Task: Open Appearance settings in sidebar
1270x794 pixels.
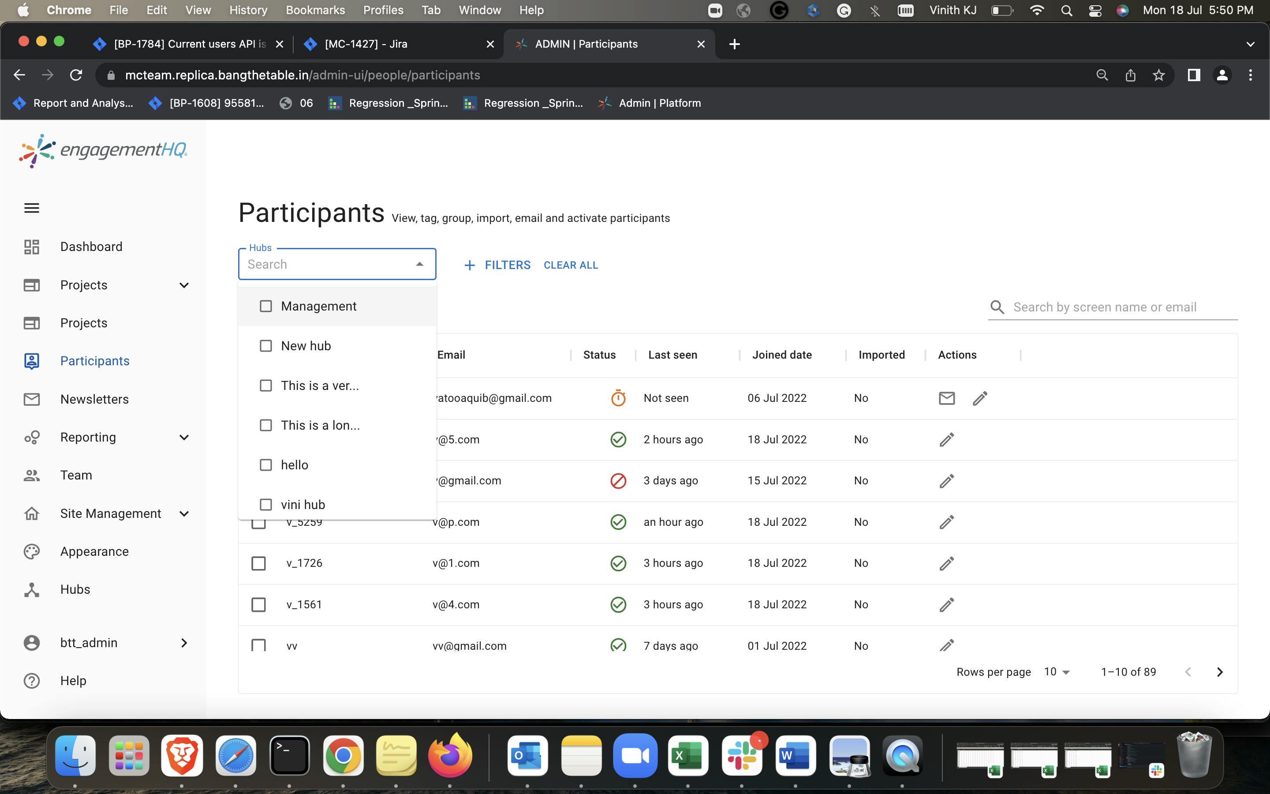Action: point(94,551)
